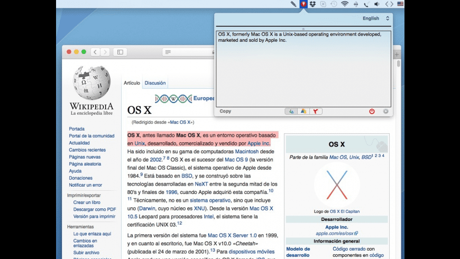
Task: Click the Herramientas sidebar heading
Action: (x=80, y=227)
